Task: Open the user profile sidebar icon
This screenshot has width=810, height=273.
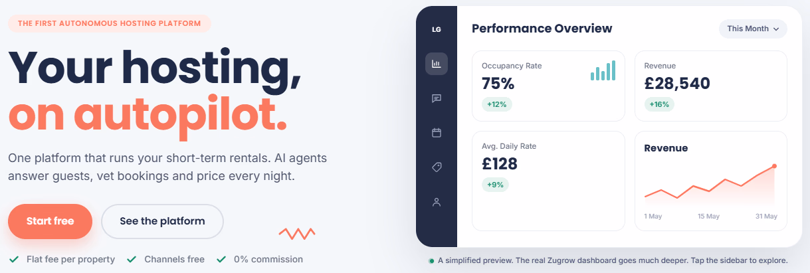Action: point(437,202)
